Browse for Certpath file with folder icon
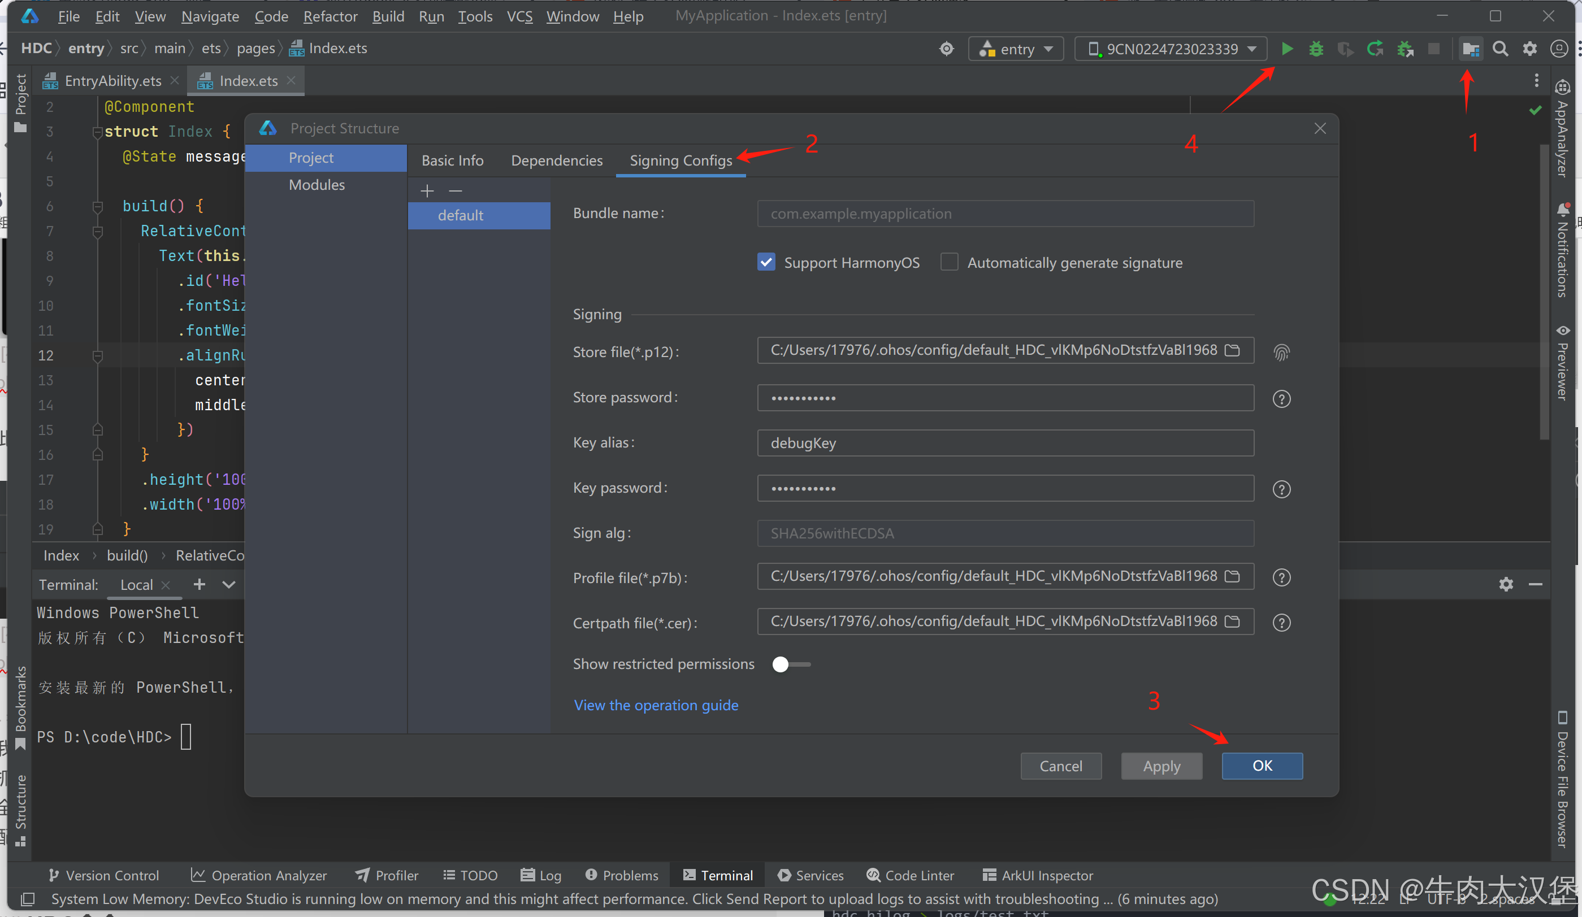The height and width of the screenshot is (917, 1582). (1232, 622)
